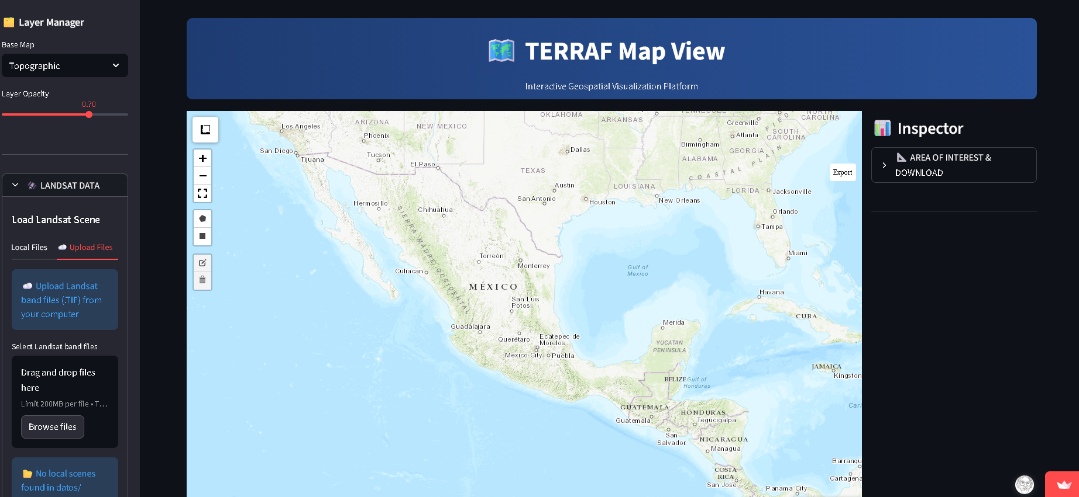Viewport: 1079px width, 497px height.
Task: Click the Streamlit crown icon in corner
Action: click(x=1064, y=485)
